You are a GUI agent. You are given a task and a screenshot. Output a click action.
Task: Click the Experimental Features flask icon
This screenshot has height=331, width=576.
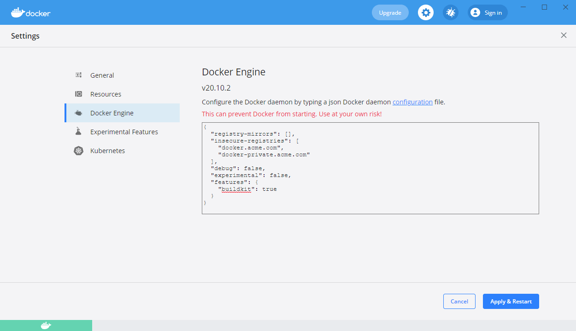coord(79,131)
